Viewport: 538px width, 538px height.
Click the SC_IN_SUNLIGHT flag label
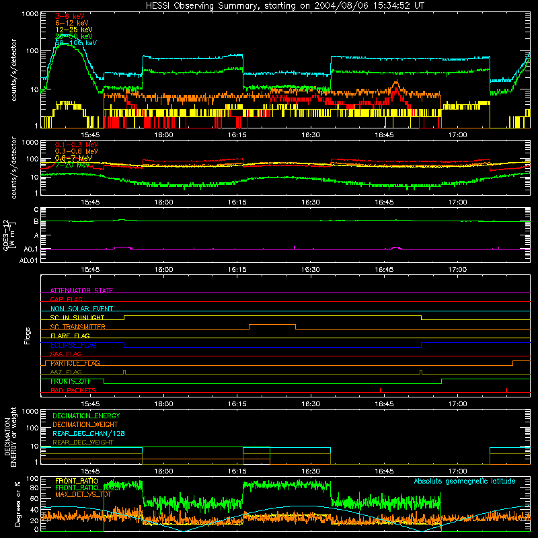[77, 317]
